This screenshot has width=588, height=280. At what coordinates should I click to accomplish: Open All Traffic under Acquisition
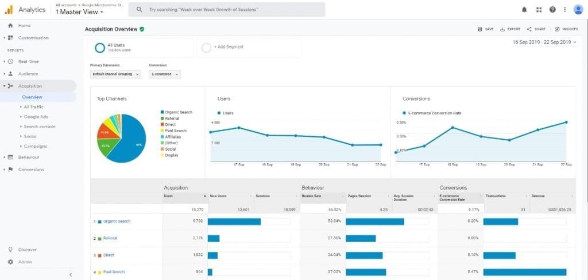pos(34,107)
